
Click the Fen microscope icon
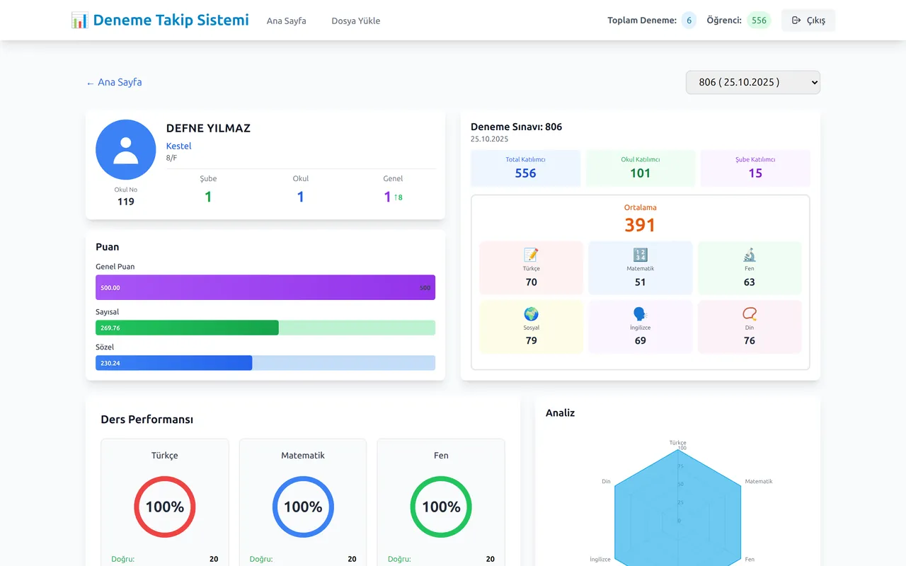coord(750,255)
